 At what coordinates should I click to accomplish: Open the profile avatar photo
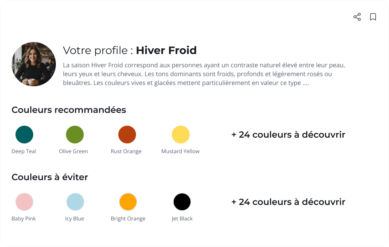[34, 64]
